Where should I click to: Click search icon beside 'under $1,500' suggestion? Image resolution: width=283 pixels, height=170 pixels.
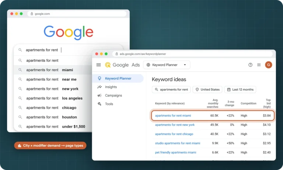(x=20, y=126)
